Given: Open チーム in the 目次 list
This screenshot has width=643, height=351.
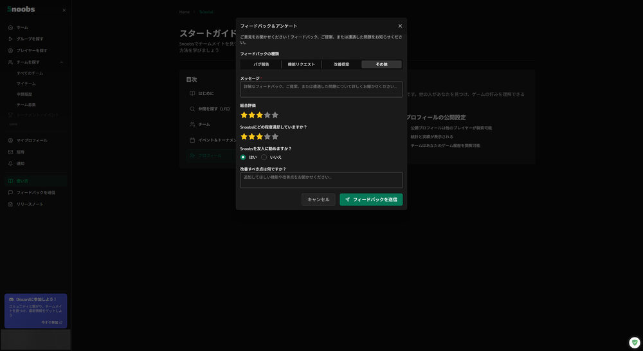Looking at the screenshot, I should pyautogui.click(x=204, y=124).
